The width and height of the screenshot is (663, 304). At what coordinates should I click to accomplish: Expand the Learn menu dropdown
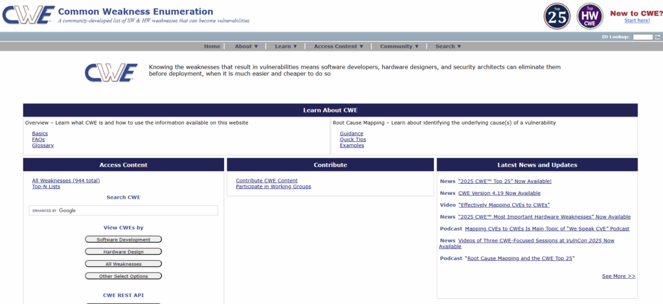pyautogui.click(x=286, y=46)
